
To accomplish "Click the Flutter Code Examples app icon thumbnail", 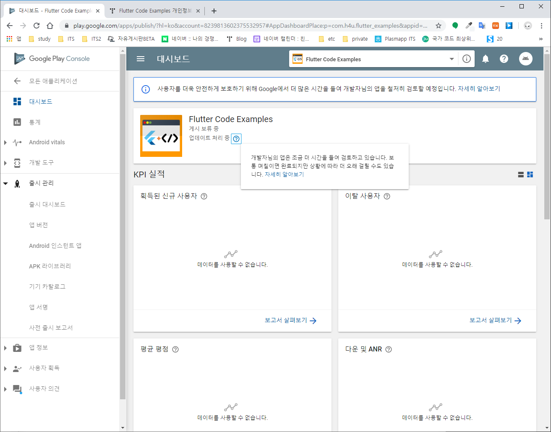I will [x=161, y=136].
